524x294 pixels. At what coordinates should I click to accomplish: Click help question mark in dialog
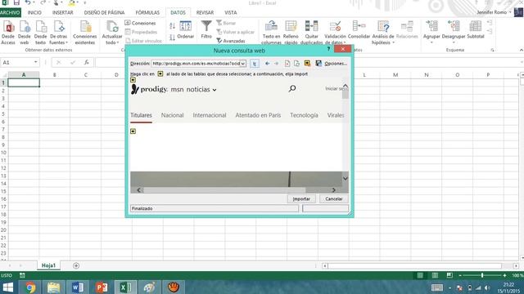(328, 49)
